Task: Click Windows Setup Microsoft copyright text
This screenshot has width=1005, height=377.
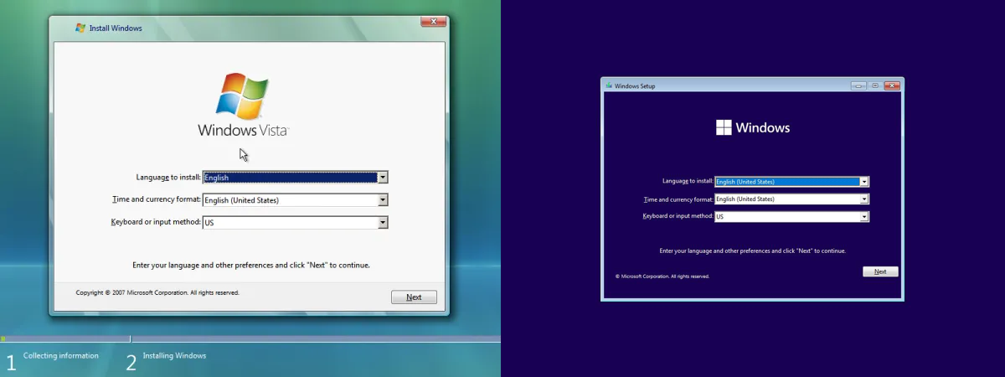Action: [x=662, y=276]
